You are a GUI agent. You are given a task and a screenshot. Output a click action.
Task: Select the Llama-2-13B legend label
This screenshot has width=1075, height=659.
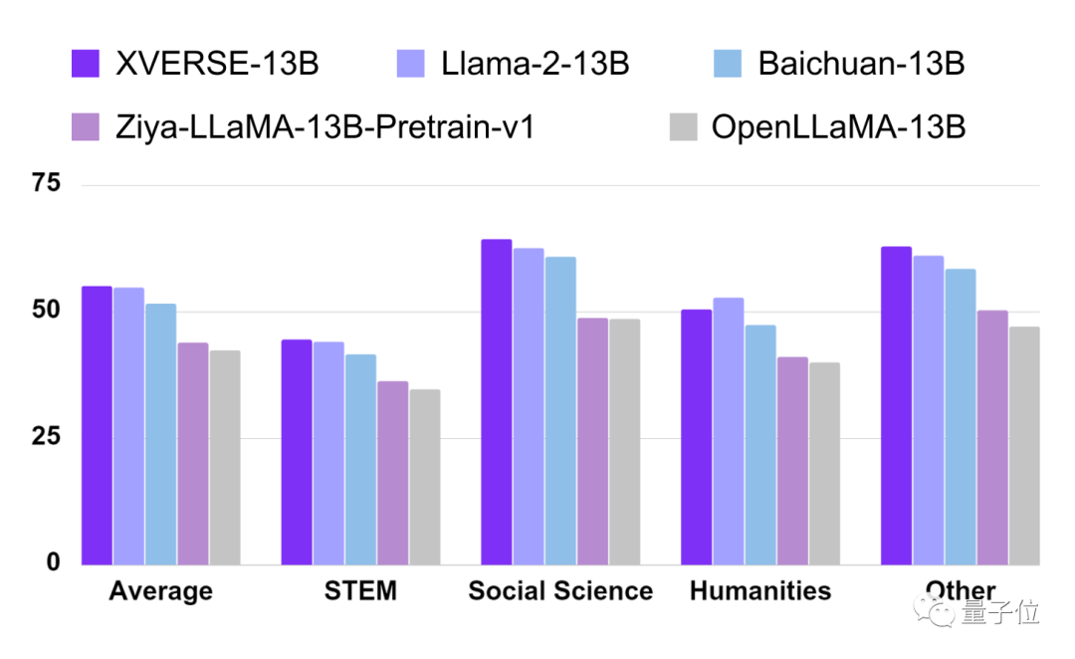pos(535,64)
